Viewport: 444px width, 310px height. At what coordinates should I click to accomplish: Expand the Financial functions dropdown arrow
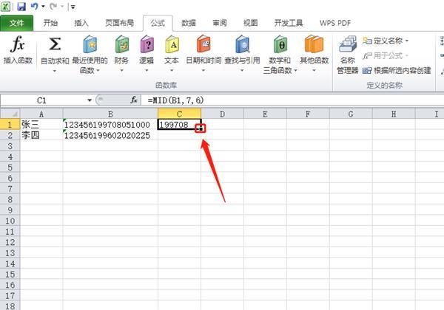click(x=122, y=70)
